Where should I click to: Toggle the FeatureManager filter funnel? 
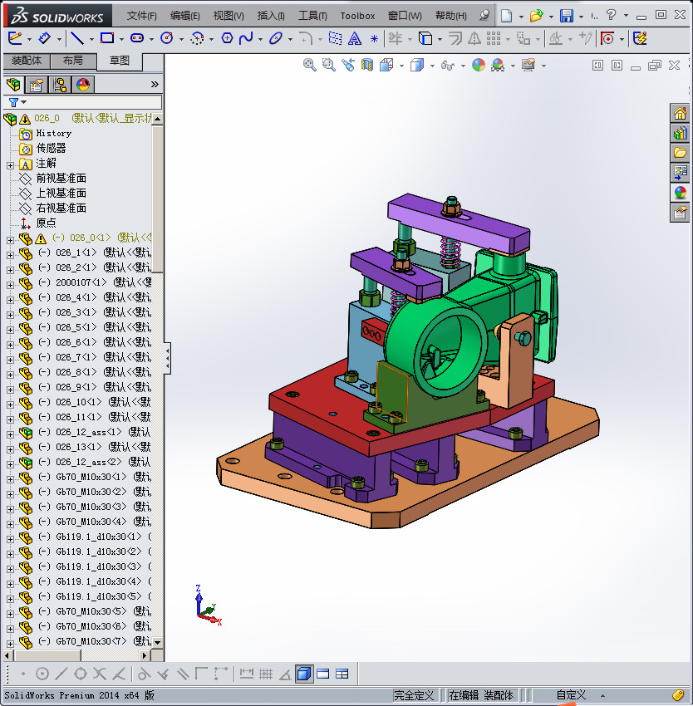pos(13,102)
